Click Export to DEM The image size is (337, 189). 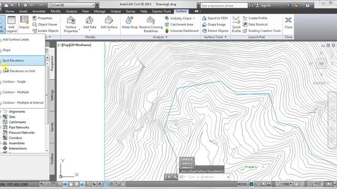coord(215,18)
